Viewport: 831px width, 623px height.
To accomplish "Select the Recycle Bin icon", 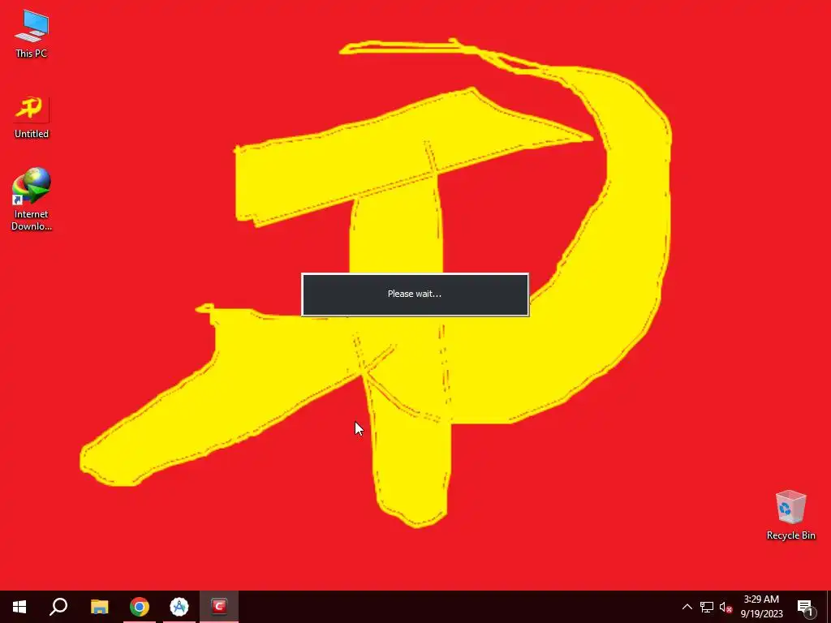I will pos(790,515).
